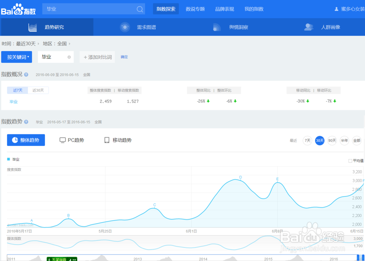Click help icon beside 指数趋势

pos(26,122)
